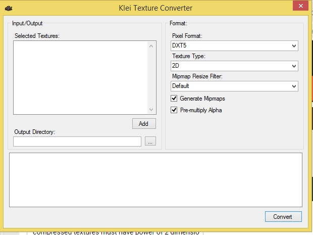Image resolution: width=313 pixels, height=235 pixels.
Task: Browse for output directory with ellipsis button
Action: coord(150,142)
